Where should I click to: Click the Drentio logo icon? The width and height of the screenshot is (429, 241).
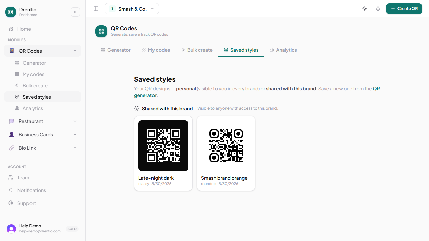pyautogui.click(x=11, y=12)
